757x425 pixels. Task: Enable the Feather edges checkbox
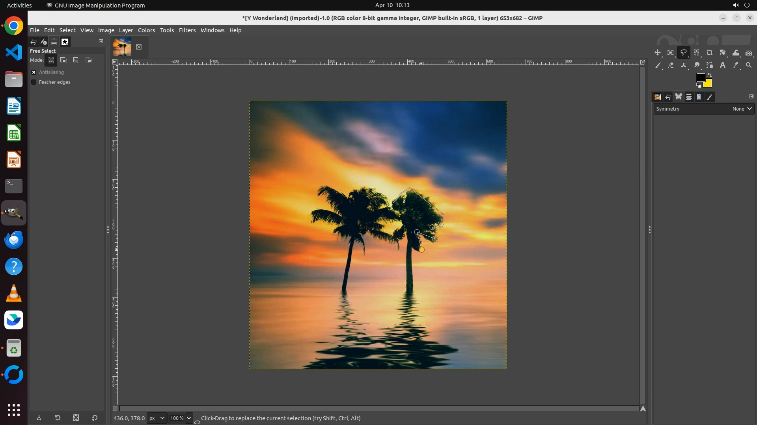[34, 82]
